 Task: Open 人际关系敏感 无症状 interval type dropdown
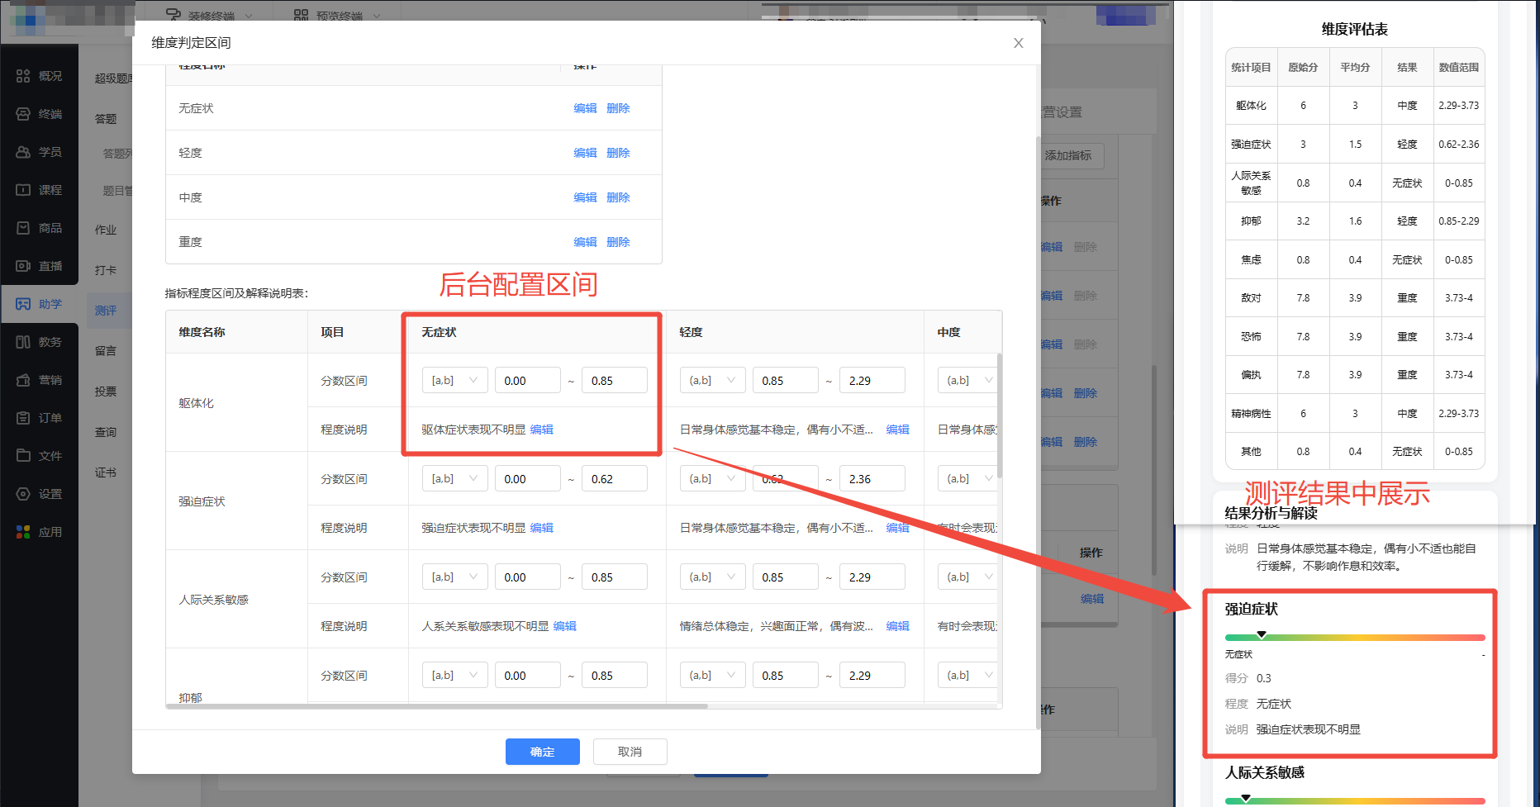click(x=454, y=577)
